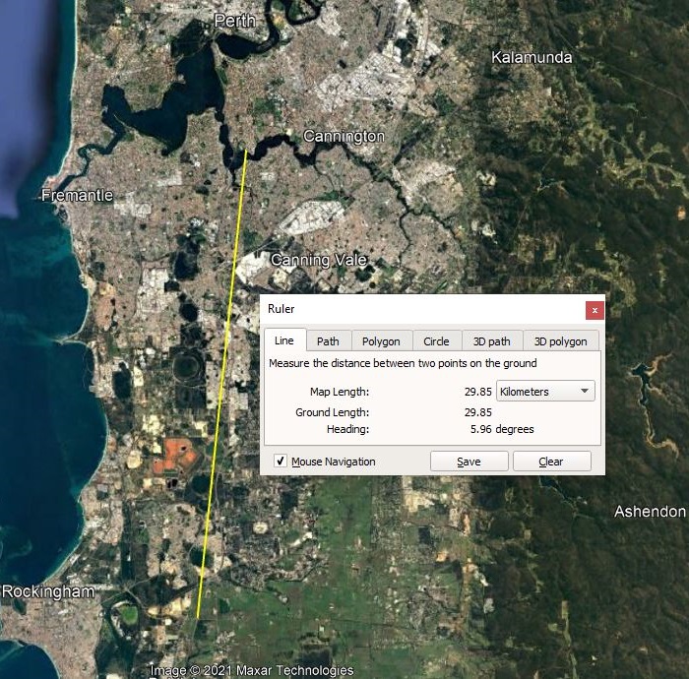Open the 3D path tab
Screen dimensions: 689x679
pos(491,341)
